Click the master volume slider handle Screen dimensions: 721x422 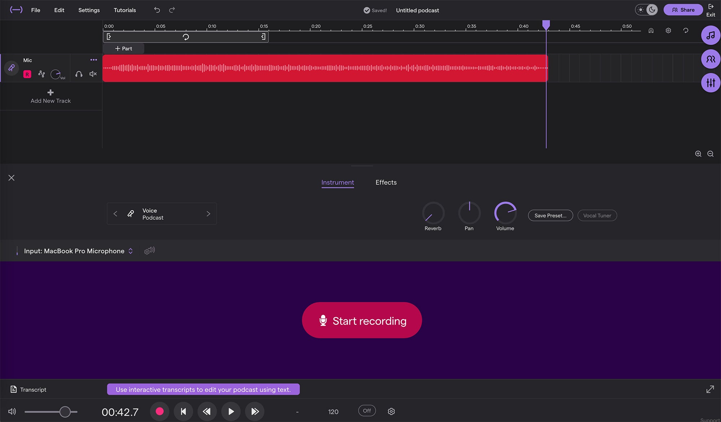point(65,412)
